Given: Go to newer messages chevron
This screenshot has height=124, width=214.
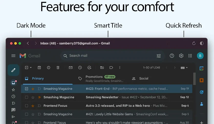Looking at the screenshot, I should click(166, 68).
